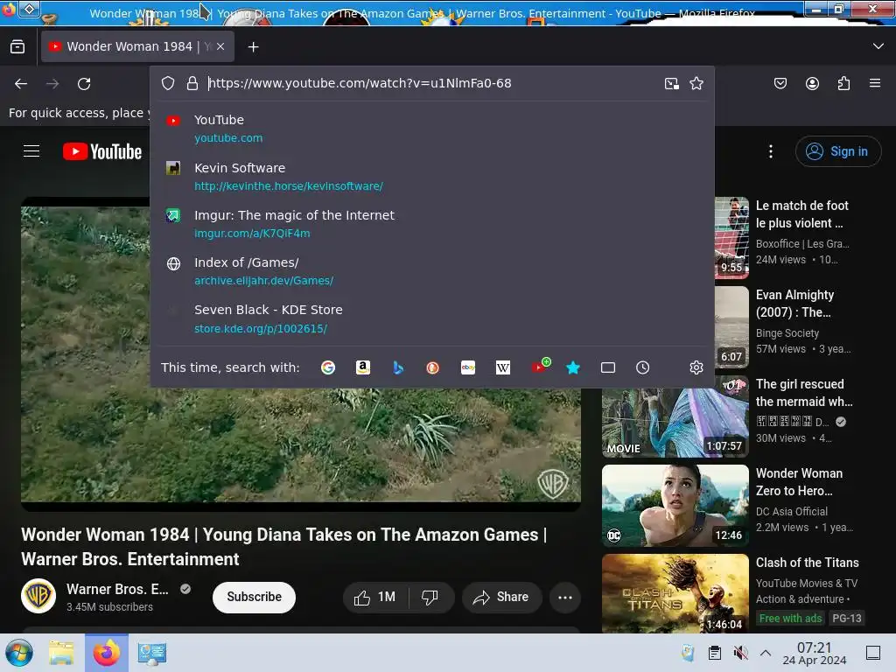Open the Firefox hamburger application menu
Screen dimensions: 896x672
click(875, 83)
